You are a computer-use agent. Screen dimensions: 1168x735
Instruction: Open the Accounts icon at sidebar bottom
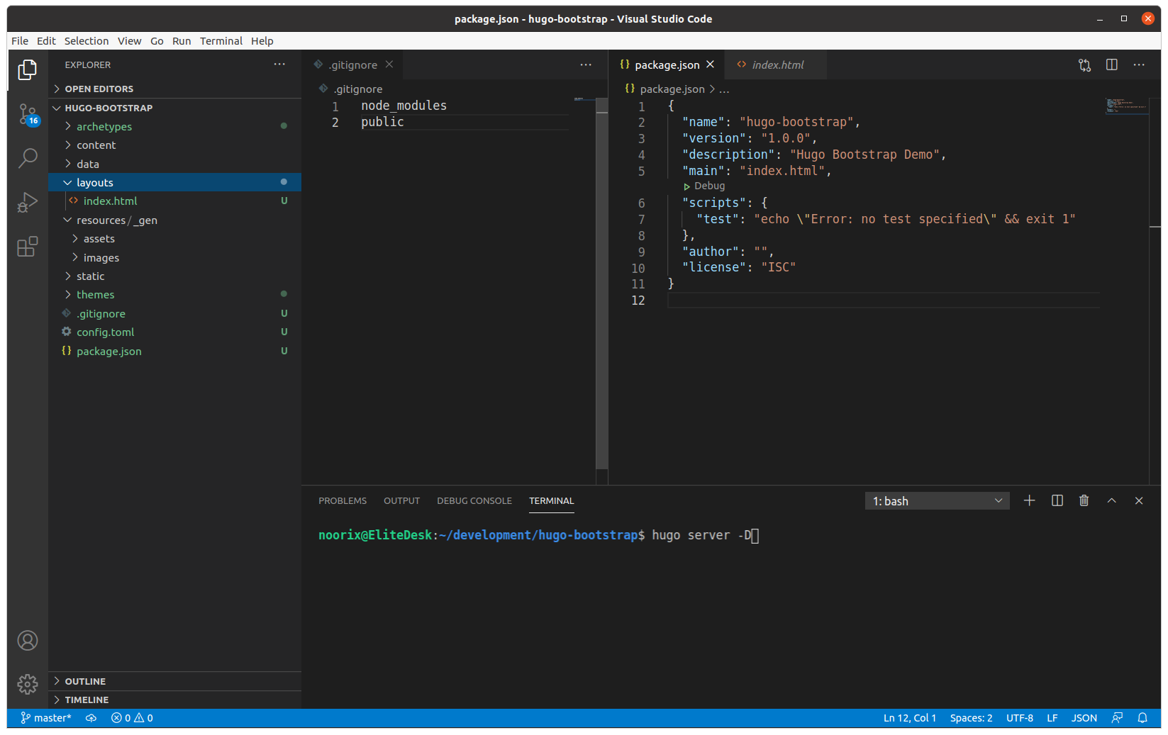point(27,640)
